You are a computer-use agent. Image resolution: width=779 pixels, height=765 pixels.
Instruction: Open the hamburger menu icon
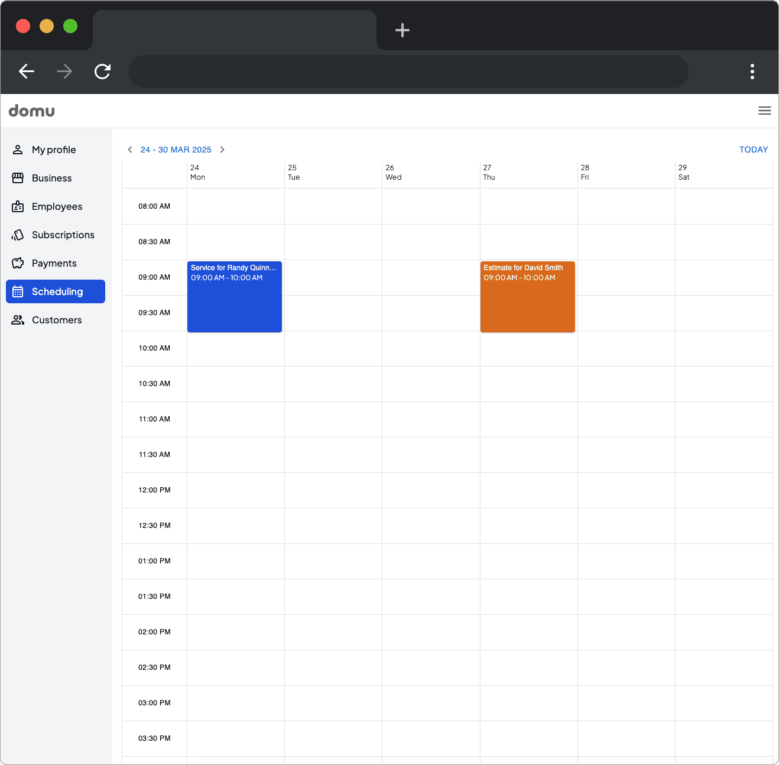[765, 111]
